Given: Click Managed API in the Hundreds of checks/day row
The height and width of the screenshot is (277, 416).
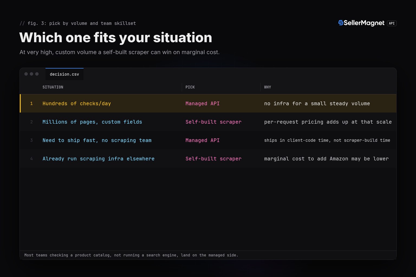Looking at the screenshot, I should click(x=203, y=104).
